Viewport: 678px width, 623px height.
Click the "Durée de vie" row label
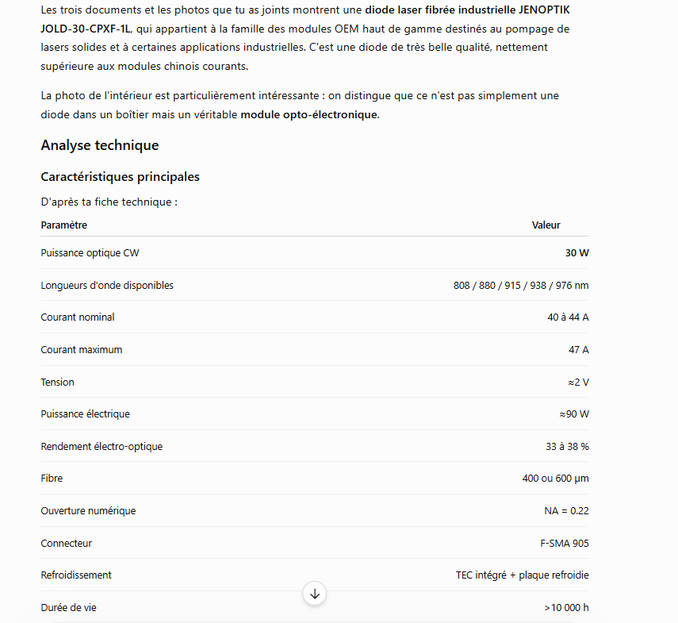click(68, 607)
